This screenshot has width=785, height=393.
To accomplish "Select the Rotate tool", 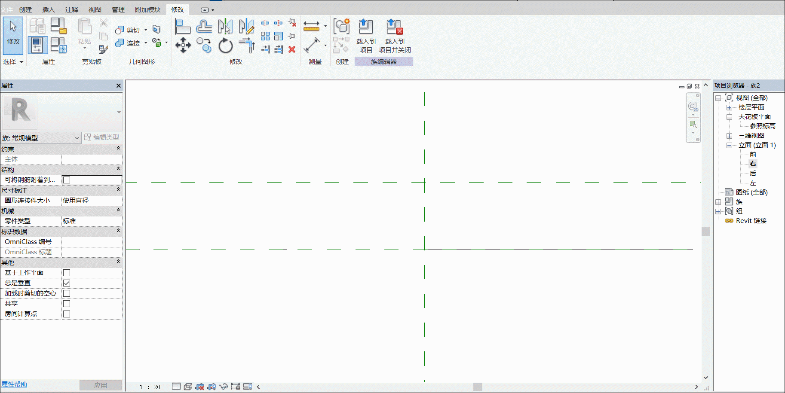I will tap(225, 45).
